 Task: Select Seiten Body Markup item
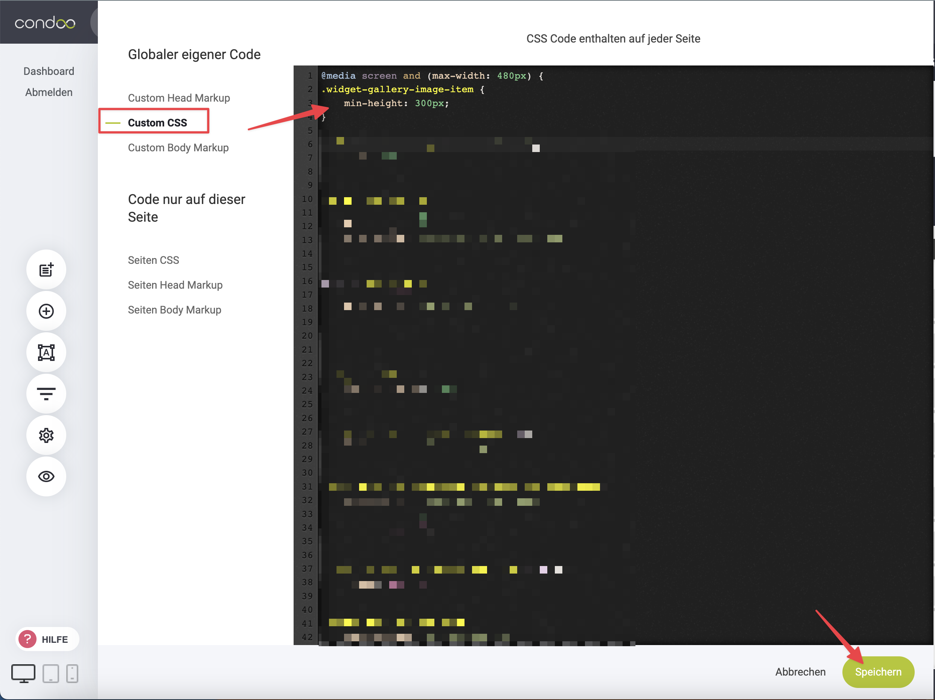174,310
